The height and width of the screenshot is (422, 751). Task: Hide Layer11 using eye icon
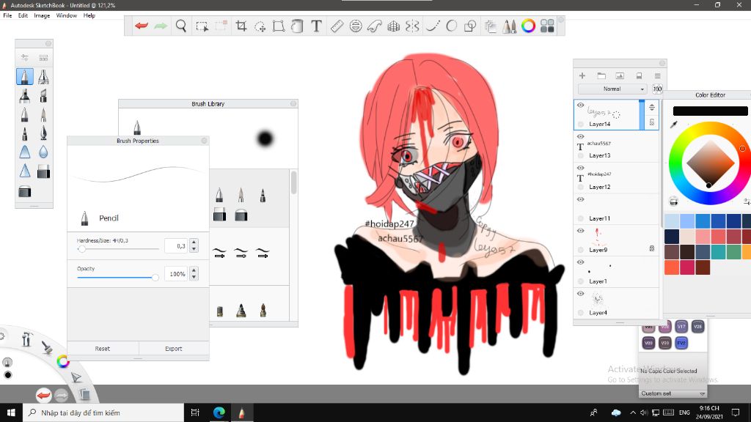click(x=581, y=199)
